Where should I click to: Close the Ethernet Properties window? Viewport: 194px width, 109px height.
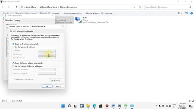(x=53, y=15)
